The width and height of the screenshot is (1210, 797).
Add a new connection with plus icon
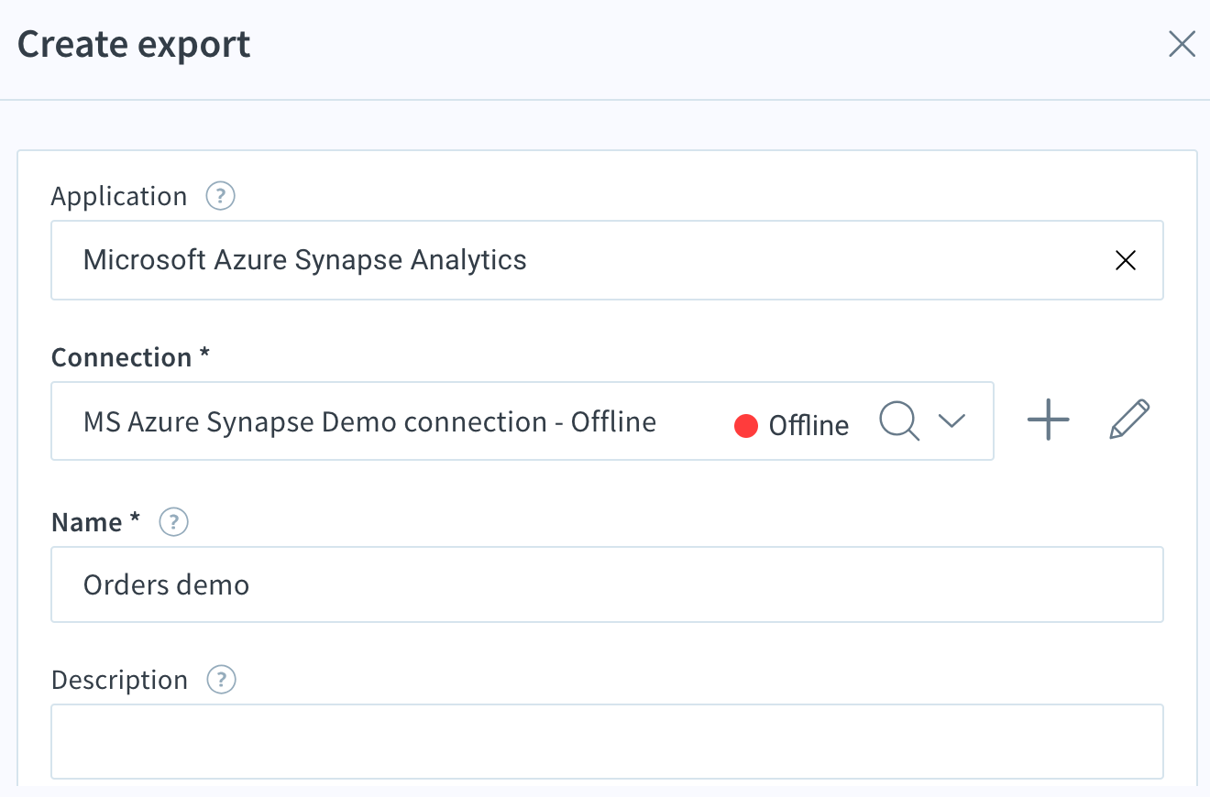pyautogui.click(x=1048, y=420)
